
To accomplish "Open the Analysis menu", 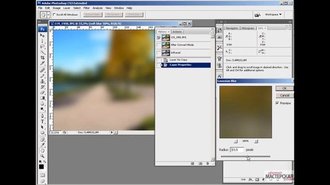I will tap(97, 8).
